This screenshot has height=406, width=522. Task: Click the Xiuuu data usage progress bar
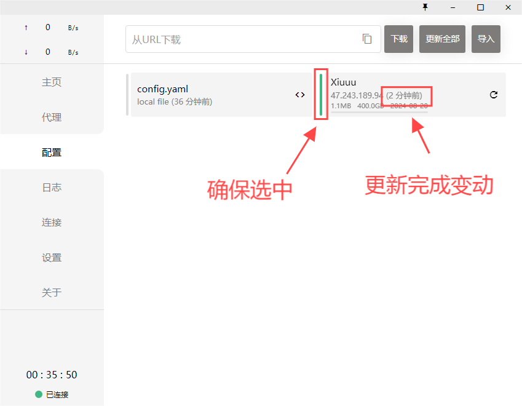(379, 113)
